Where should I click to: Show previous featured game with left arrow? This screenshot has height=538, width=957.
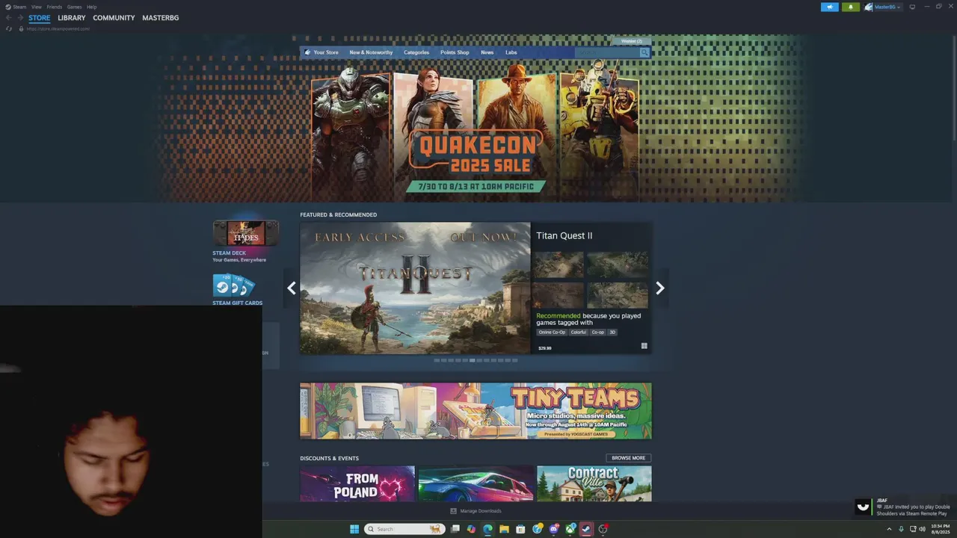[x=292, y=288]
